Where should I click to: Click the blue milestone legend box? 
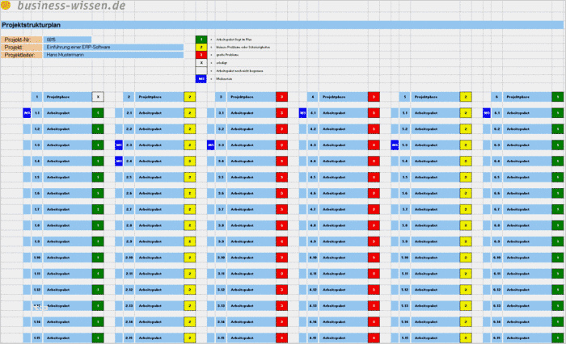[x=201, y=78]
